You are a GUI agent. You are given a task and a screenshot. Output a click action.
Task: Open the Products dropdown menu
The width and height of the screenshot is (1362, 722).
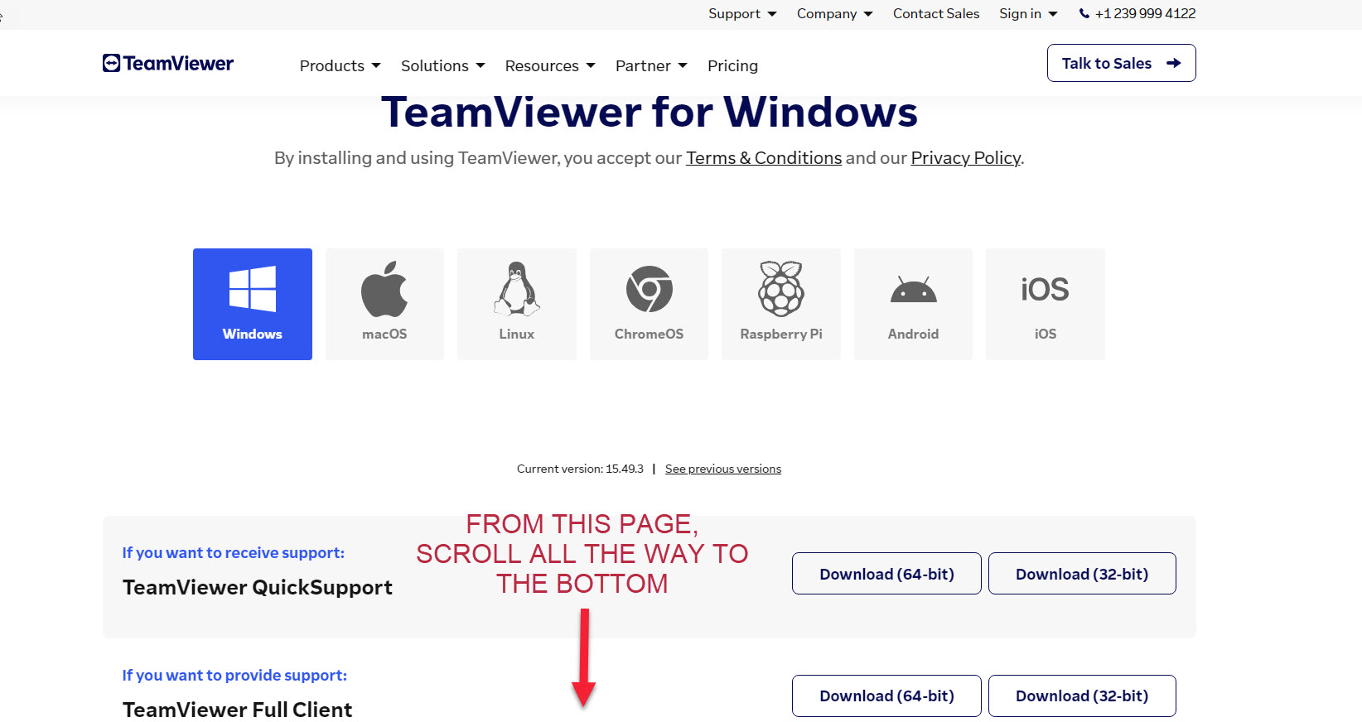point(340,65)
